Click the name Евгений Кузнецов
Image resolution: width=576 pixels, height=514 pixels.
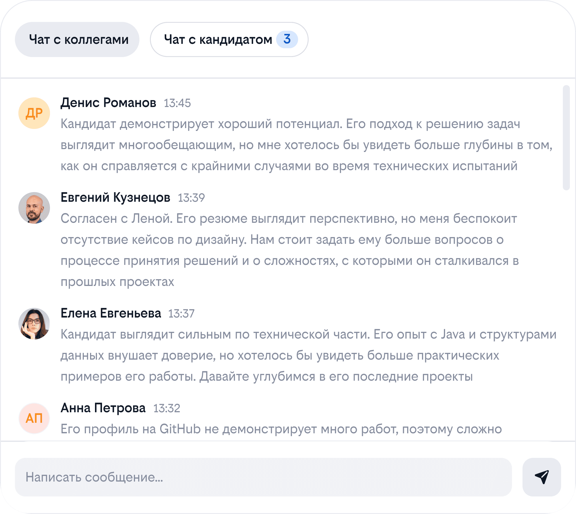pyautogui.click(x=115, y=197)
